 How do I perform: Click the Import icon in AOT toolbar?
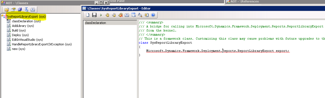[x=26, y=10]
